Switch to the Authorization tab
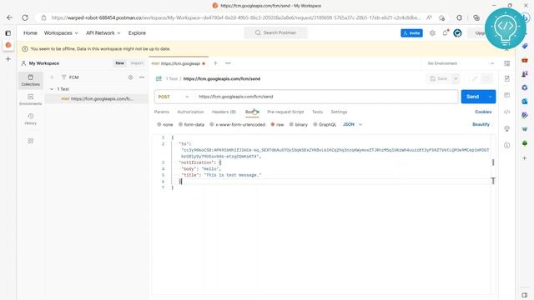534x300 pixels. pyautogui.click(x=190, y=112)
